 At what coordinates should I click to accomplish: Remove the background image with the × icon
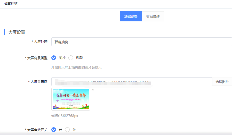93,90
